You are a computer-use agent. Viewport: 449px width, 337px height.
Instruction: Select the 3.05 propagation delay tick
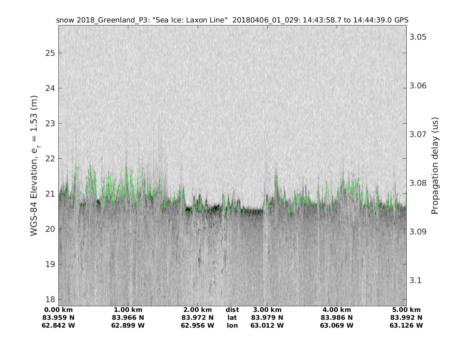click(x=418, y=37)
